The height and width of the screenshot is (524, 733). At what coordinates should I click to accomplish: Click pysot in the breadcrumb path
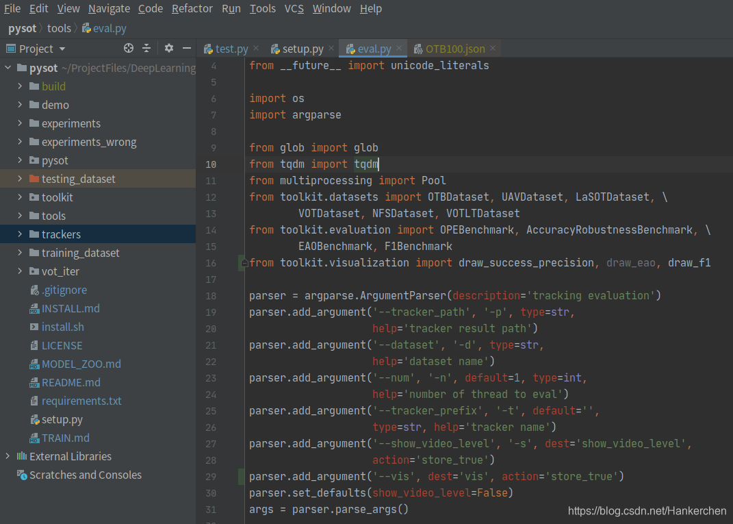[x=22, y=29]
